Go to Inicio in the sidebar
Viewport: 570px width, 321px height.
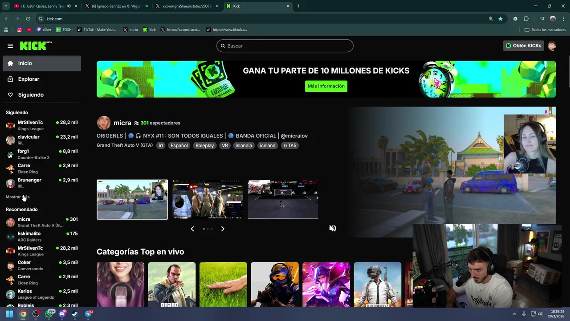[x=42, y=63]
